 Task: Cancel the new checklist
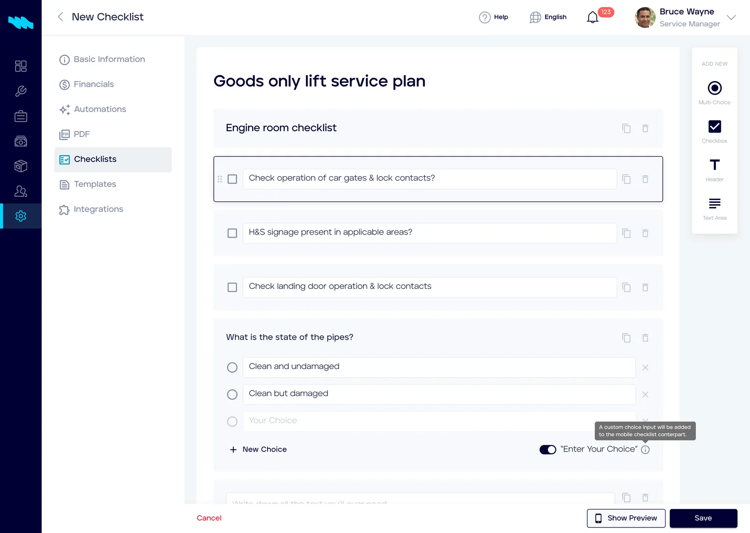(x=209, y=518)
